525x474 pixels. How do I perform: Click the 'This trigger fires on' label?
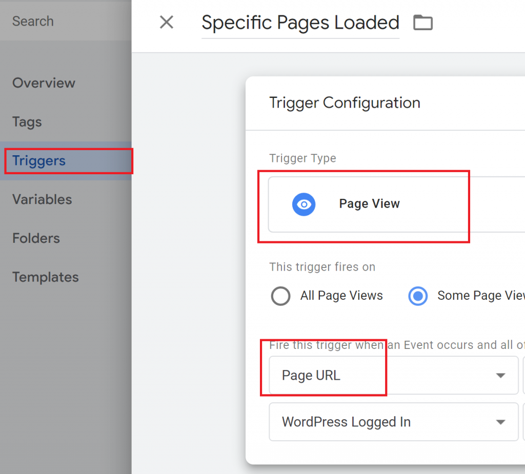point(322,267)
